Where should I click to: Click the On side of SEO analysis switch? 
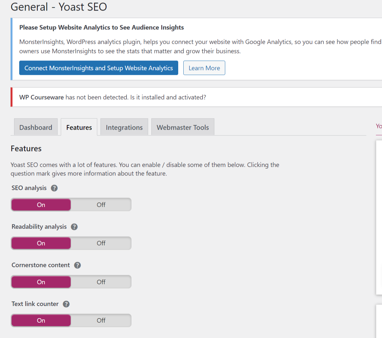tap(41, 205)
